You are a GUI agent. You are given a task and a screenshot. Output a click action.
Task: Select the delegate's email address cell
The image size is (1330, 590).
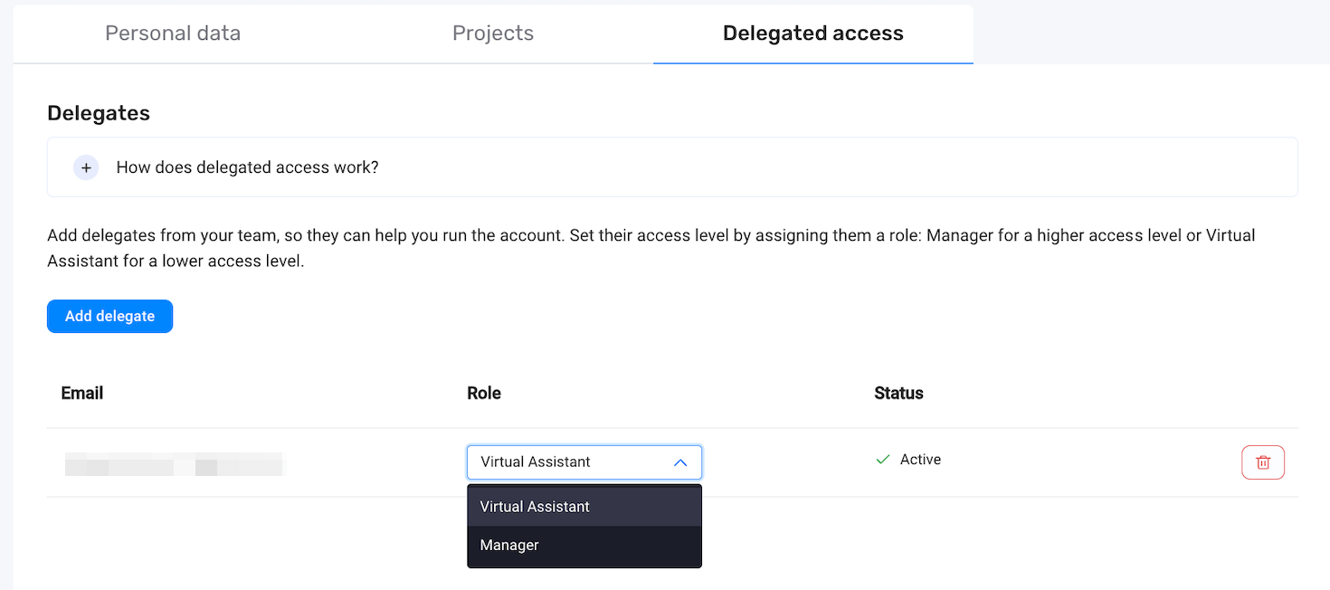[174, 463]
